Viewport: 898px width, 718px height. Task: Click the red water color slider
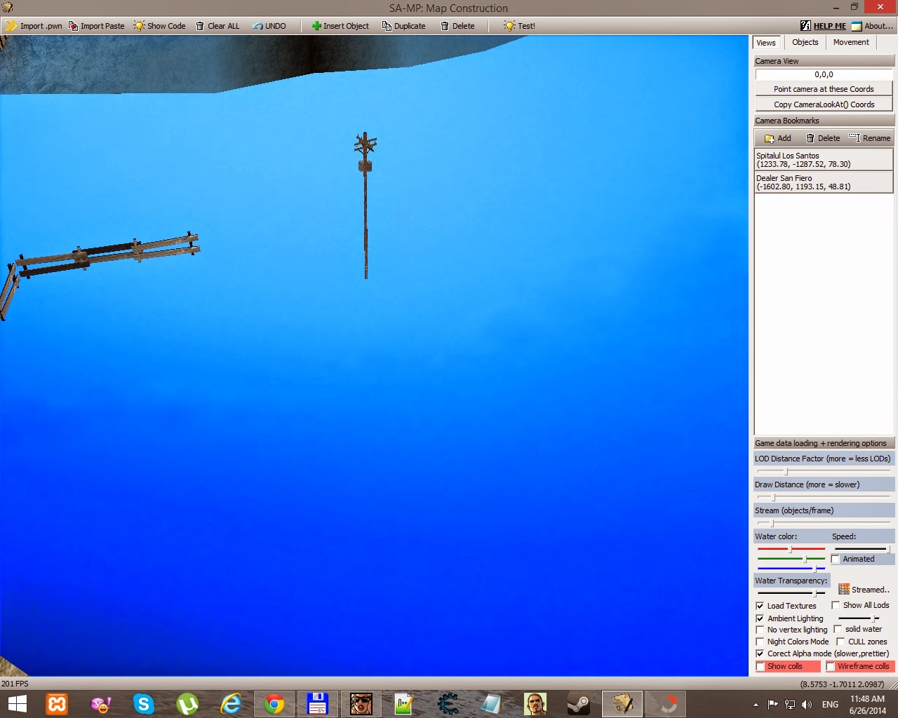point(791,549)
